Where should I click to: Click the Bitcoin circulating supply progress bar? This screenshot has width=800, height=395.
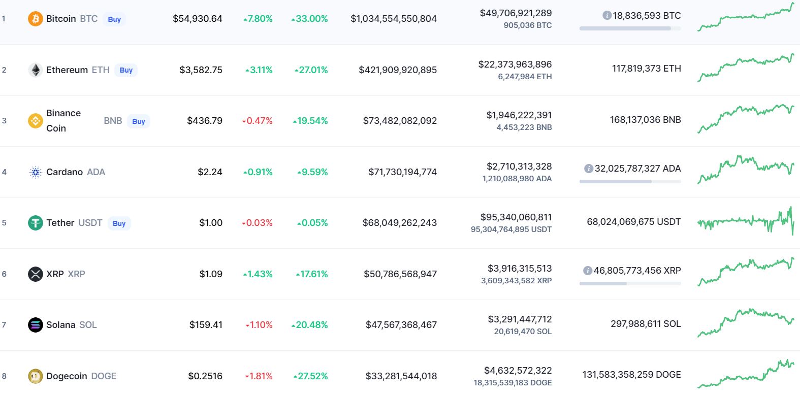[630, 28]
